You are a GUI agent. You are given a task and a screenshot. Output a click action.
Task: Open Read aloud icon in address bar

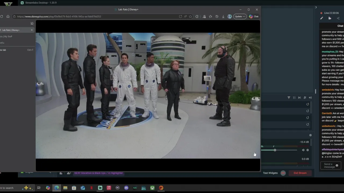185,17
